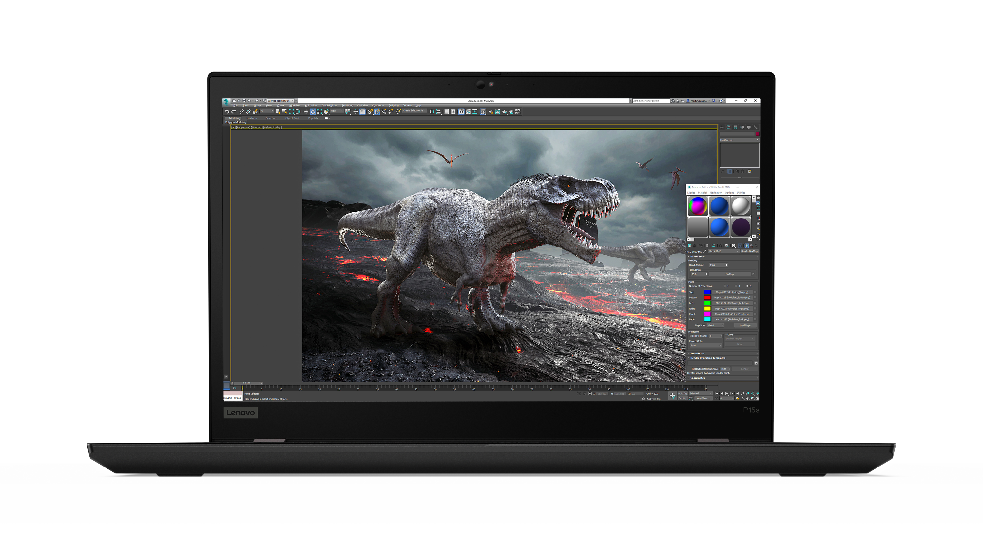Click the No Map button

[730, 274]
